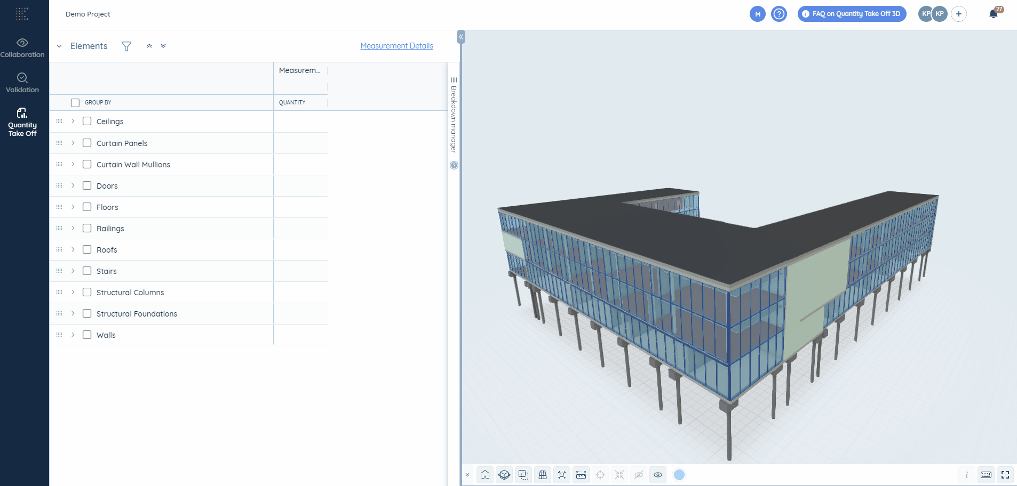1017x486 pixels.
Task: Toggle the 3D cube perspective view icon
Action: pos(504,475)
